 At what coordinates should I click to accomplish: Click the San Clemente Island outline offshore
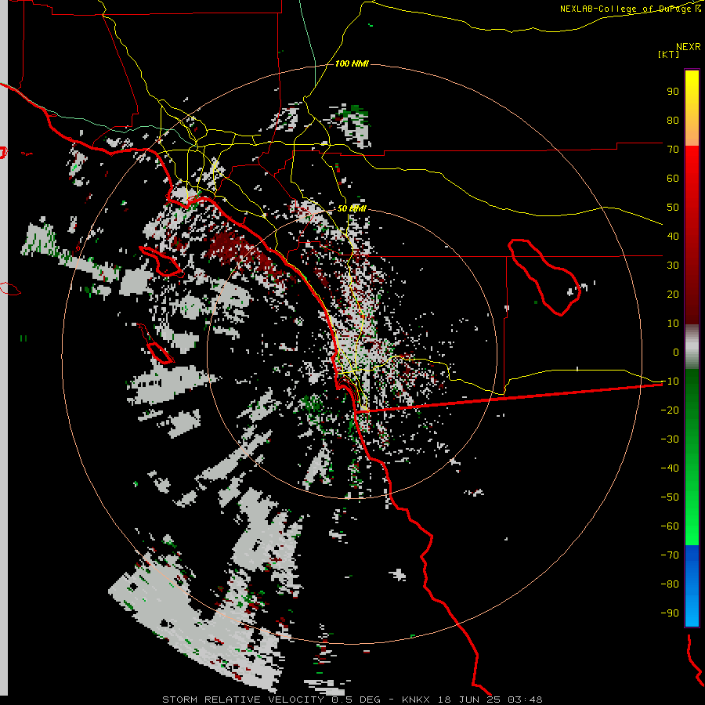coord(156,344)
